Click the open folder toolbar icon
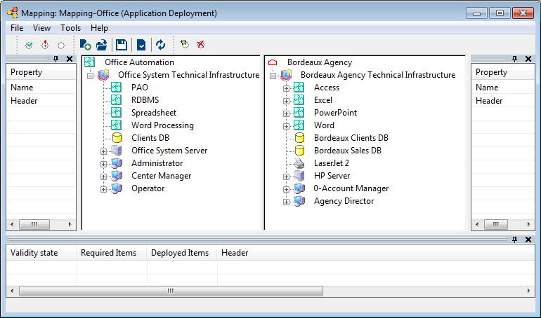Screen dimensions: 541x318 point(101,45)
